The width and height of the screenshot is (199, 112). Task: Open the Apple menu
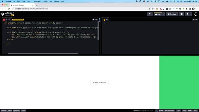pos(2,1)
